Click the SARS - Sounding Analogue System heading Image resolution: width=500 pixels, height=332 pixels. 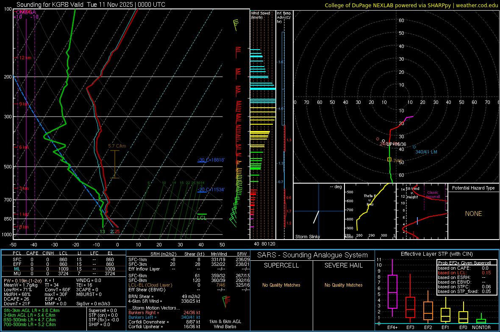click(313, 255)
